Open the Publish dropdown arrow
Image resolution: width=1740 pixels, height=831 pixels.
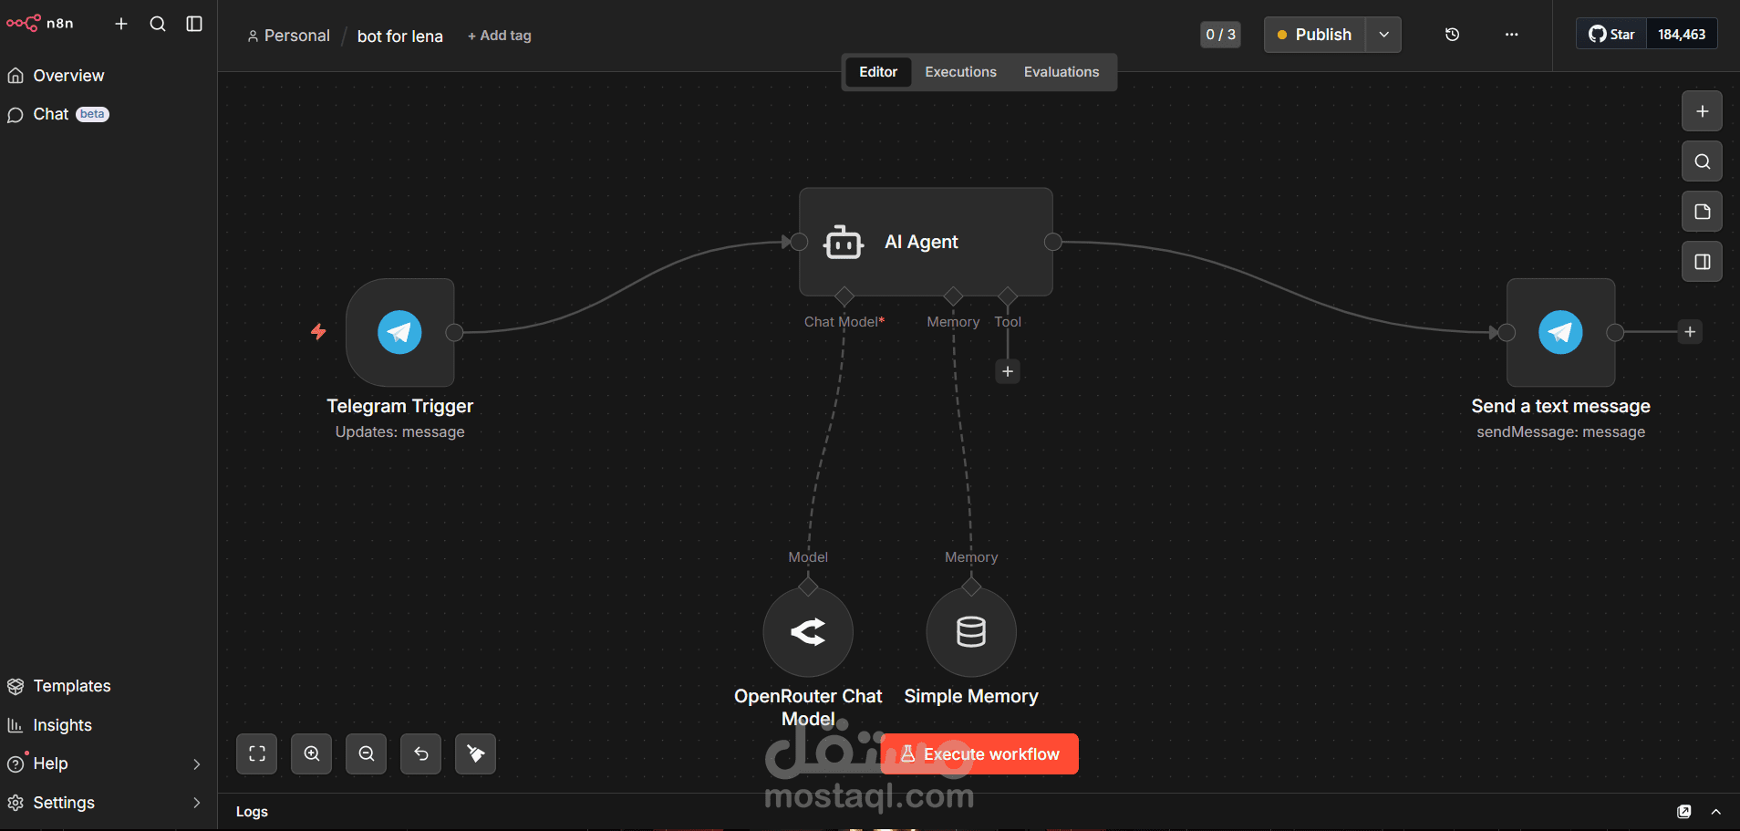coord(1383,35)
